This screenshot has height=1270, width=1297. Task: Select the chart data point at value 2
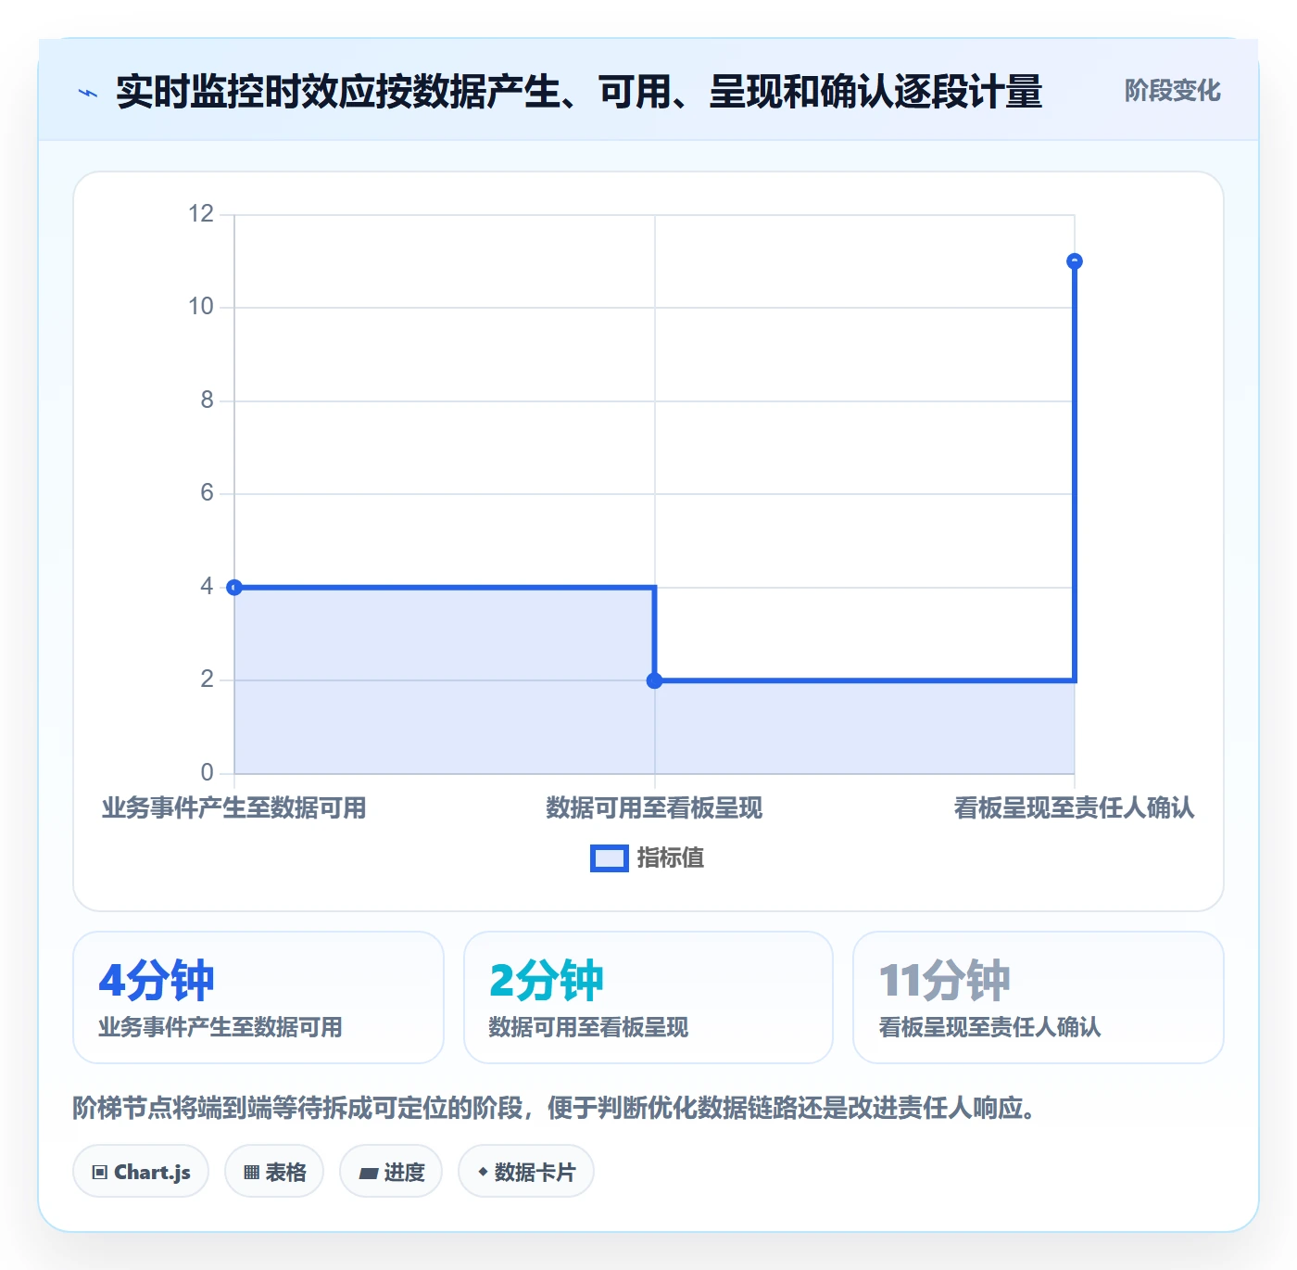(x=654, y=680)
